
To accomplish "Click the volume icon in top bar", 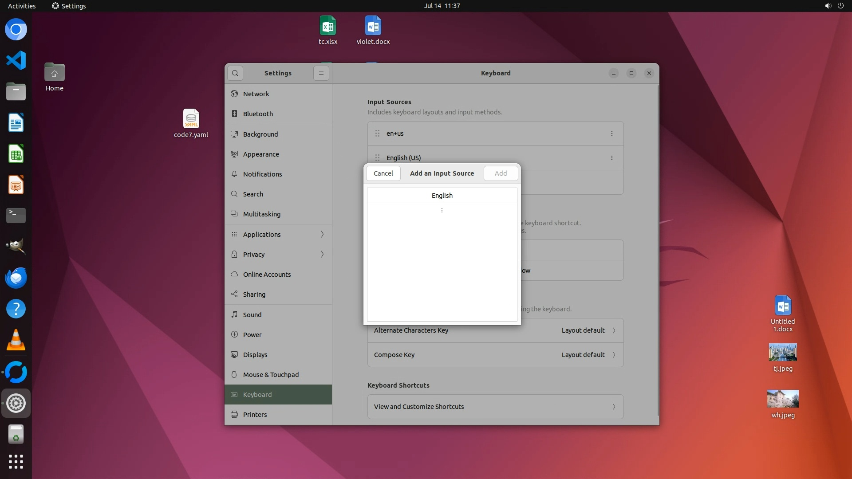I will tap(828, 6).
